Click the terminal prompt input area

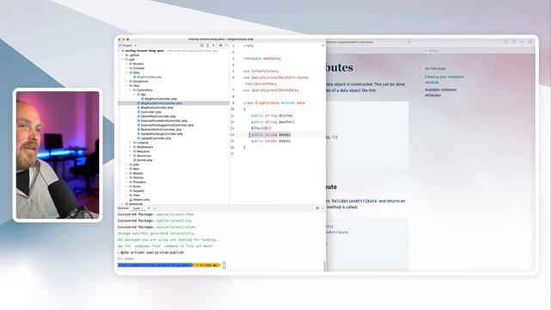tap(224, 265)
